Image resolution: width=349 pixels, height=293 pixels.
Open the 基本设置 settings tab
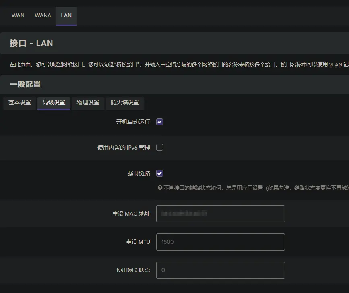pos(20,103)
